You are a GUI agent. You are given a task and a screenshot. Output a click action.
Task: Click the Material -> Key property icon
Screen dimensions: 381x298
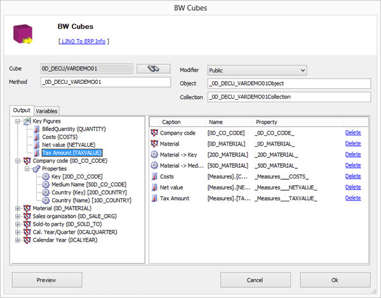point(154,154)
